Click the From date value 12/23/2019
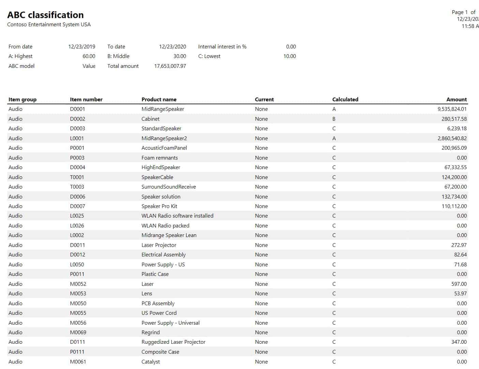 82,46
